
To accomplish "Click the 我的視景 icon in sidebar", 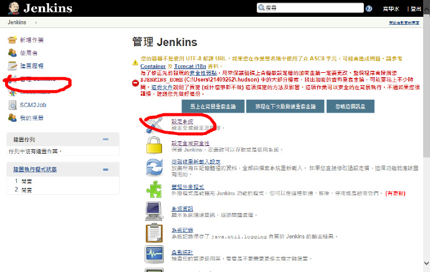I will pyautogui.click(x=12, y=118).
